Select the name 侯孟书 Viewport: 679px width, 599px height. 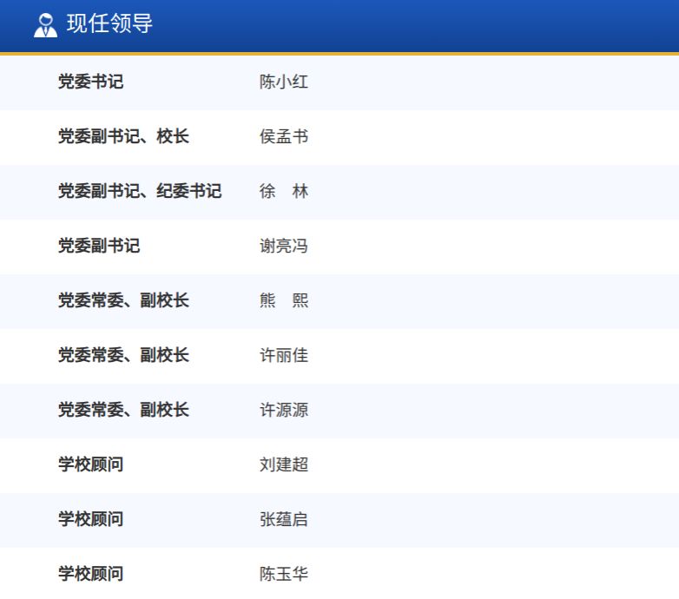(x=284, y=137)
